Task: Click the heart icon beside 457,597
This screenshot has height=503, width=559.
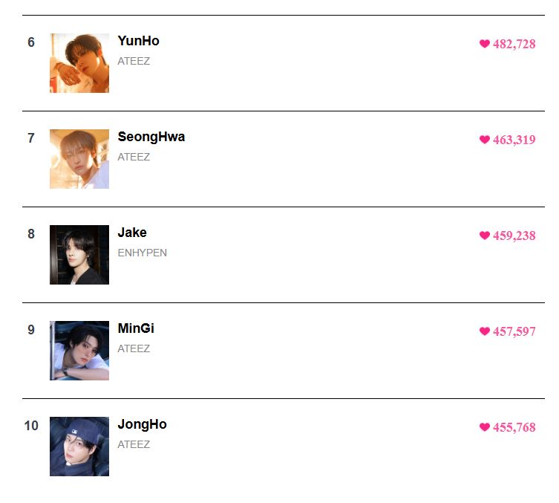Action: click(x=485, y=331)
